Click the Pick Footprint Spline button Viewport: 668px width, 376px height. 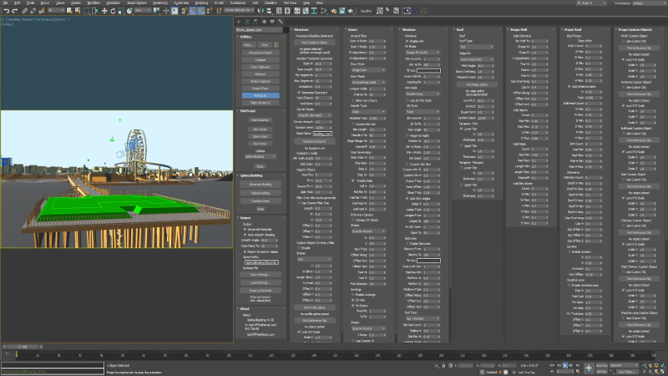315,43
